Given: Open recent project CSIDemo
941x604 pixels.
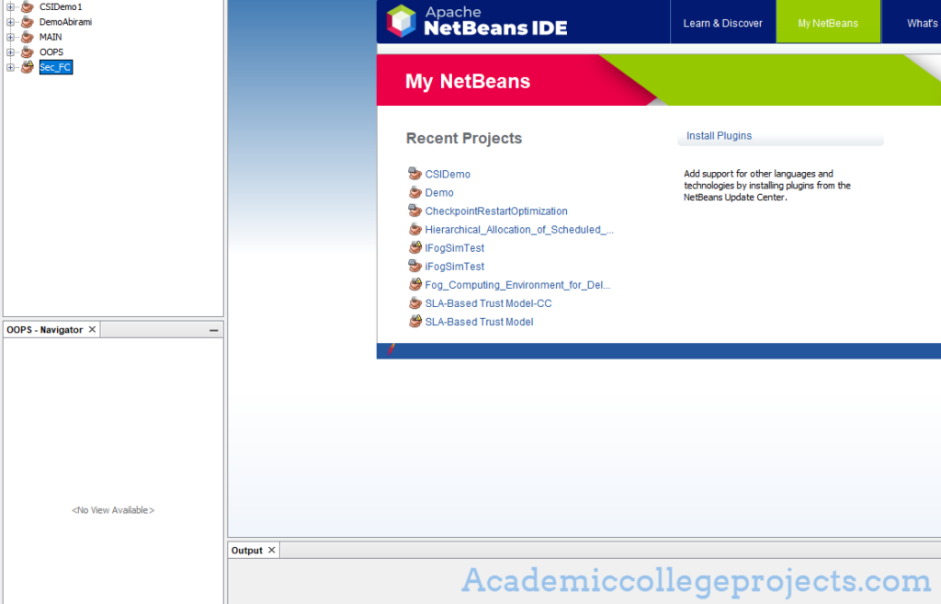Looking at the screenshot, I should click(448, 174).
